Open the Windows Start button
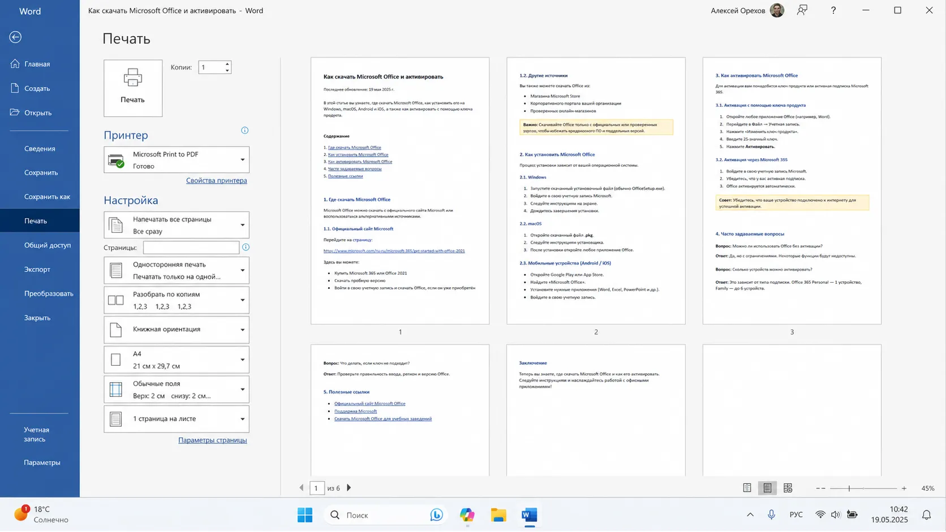The image size is (946, 532). click(305, 515)
